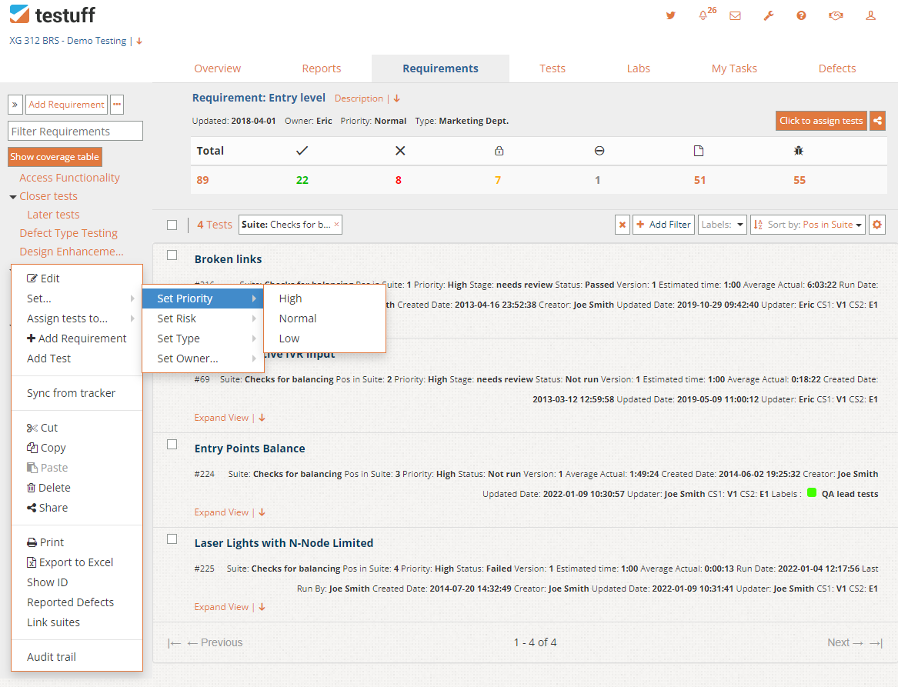Open the Broken links test title
This screenshot has height=687, width=898.
pyautogui.click(x=228, y=259)
